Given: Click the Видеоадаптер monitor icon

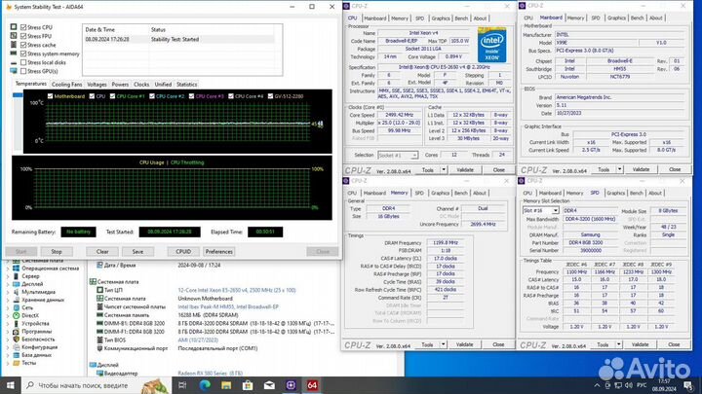Looking at the screenshot, I should 99,373.
